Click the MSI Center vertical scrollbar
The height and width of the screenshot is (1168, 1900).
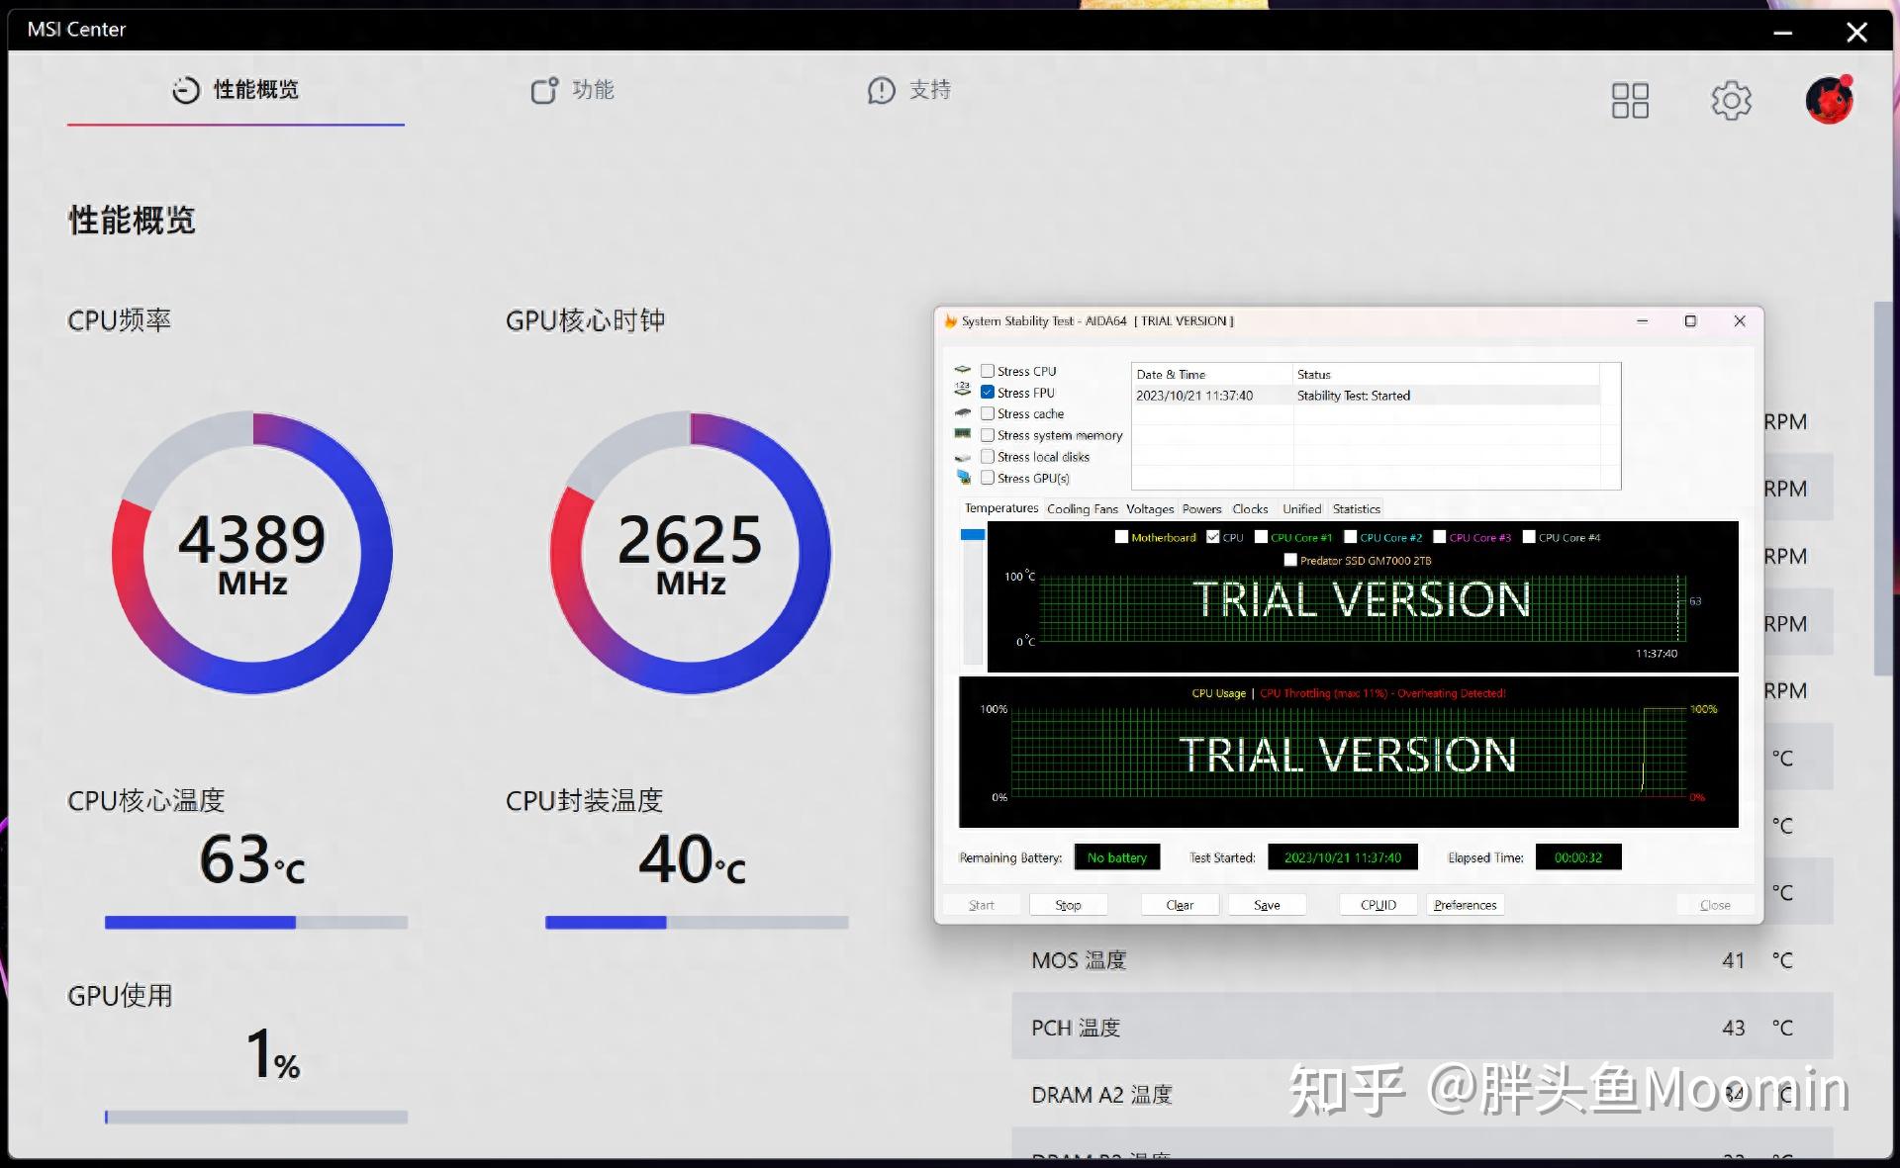[1882, 490]
